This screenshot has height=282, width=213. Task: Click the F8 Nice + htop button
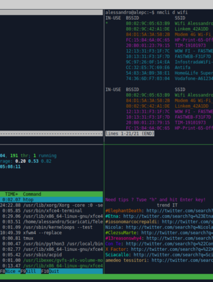10,271
